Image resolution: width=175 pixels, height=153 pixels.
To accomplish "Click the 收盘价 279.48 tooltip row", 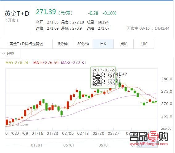I will tap(106, 84).
